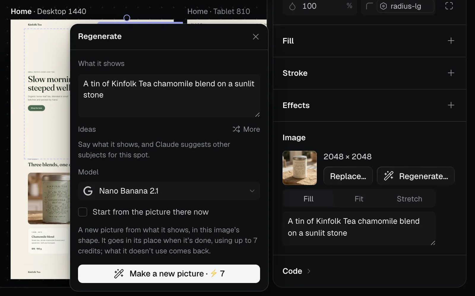Click the What it shows text area
Screen dimensions: 475x296
pyautogui.click(x=169, y=96)
